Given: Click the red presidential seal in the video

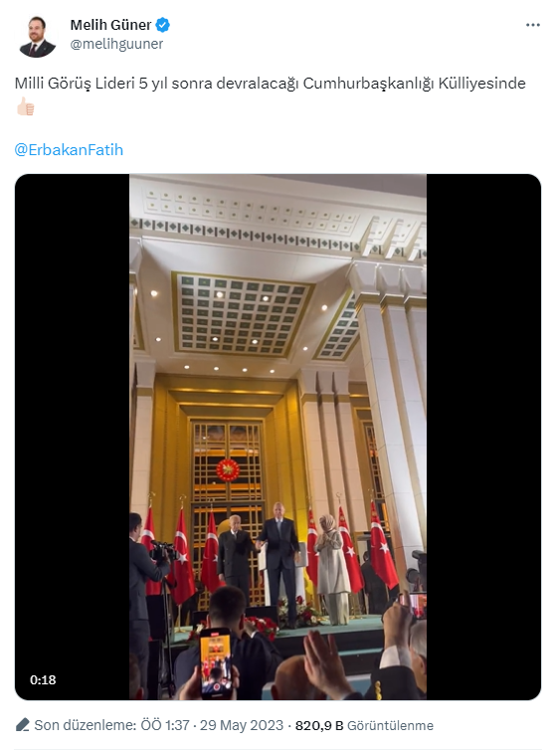Looking at the screenshot, I should 228,469.
